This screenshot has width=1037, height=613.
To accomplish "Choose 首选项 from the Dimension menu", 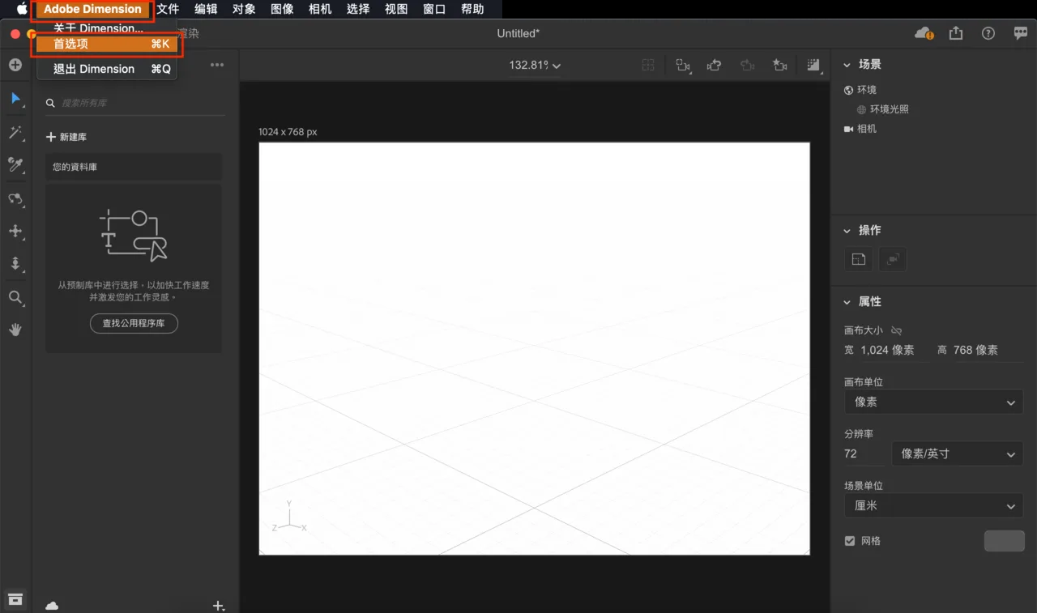I will (x=107, y=44).
